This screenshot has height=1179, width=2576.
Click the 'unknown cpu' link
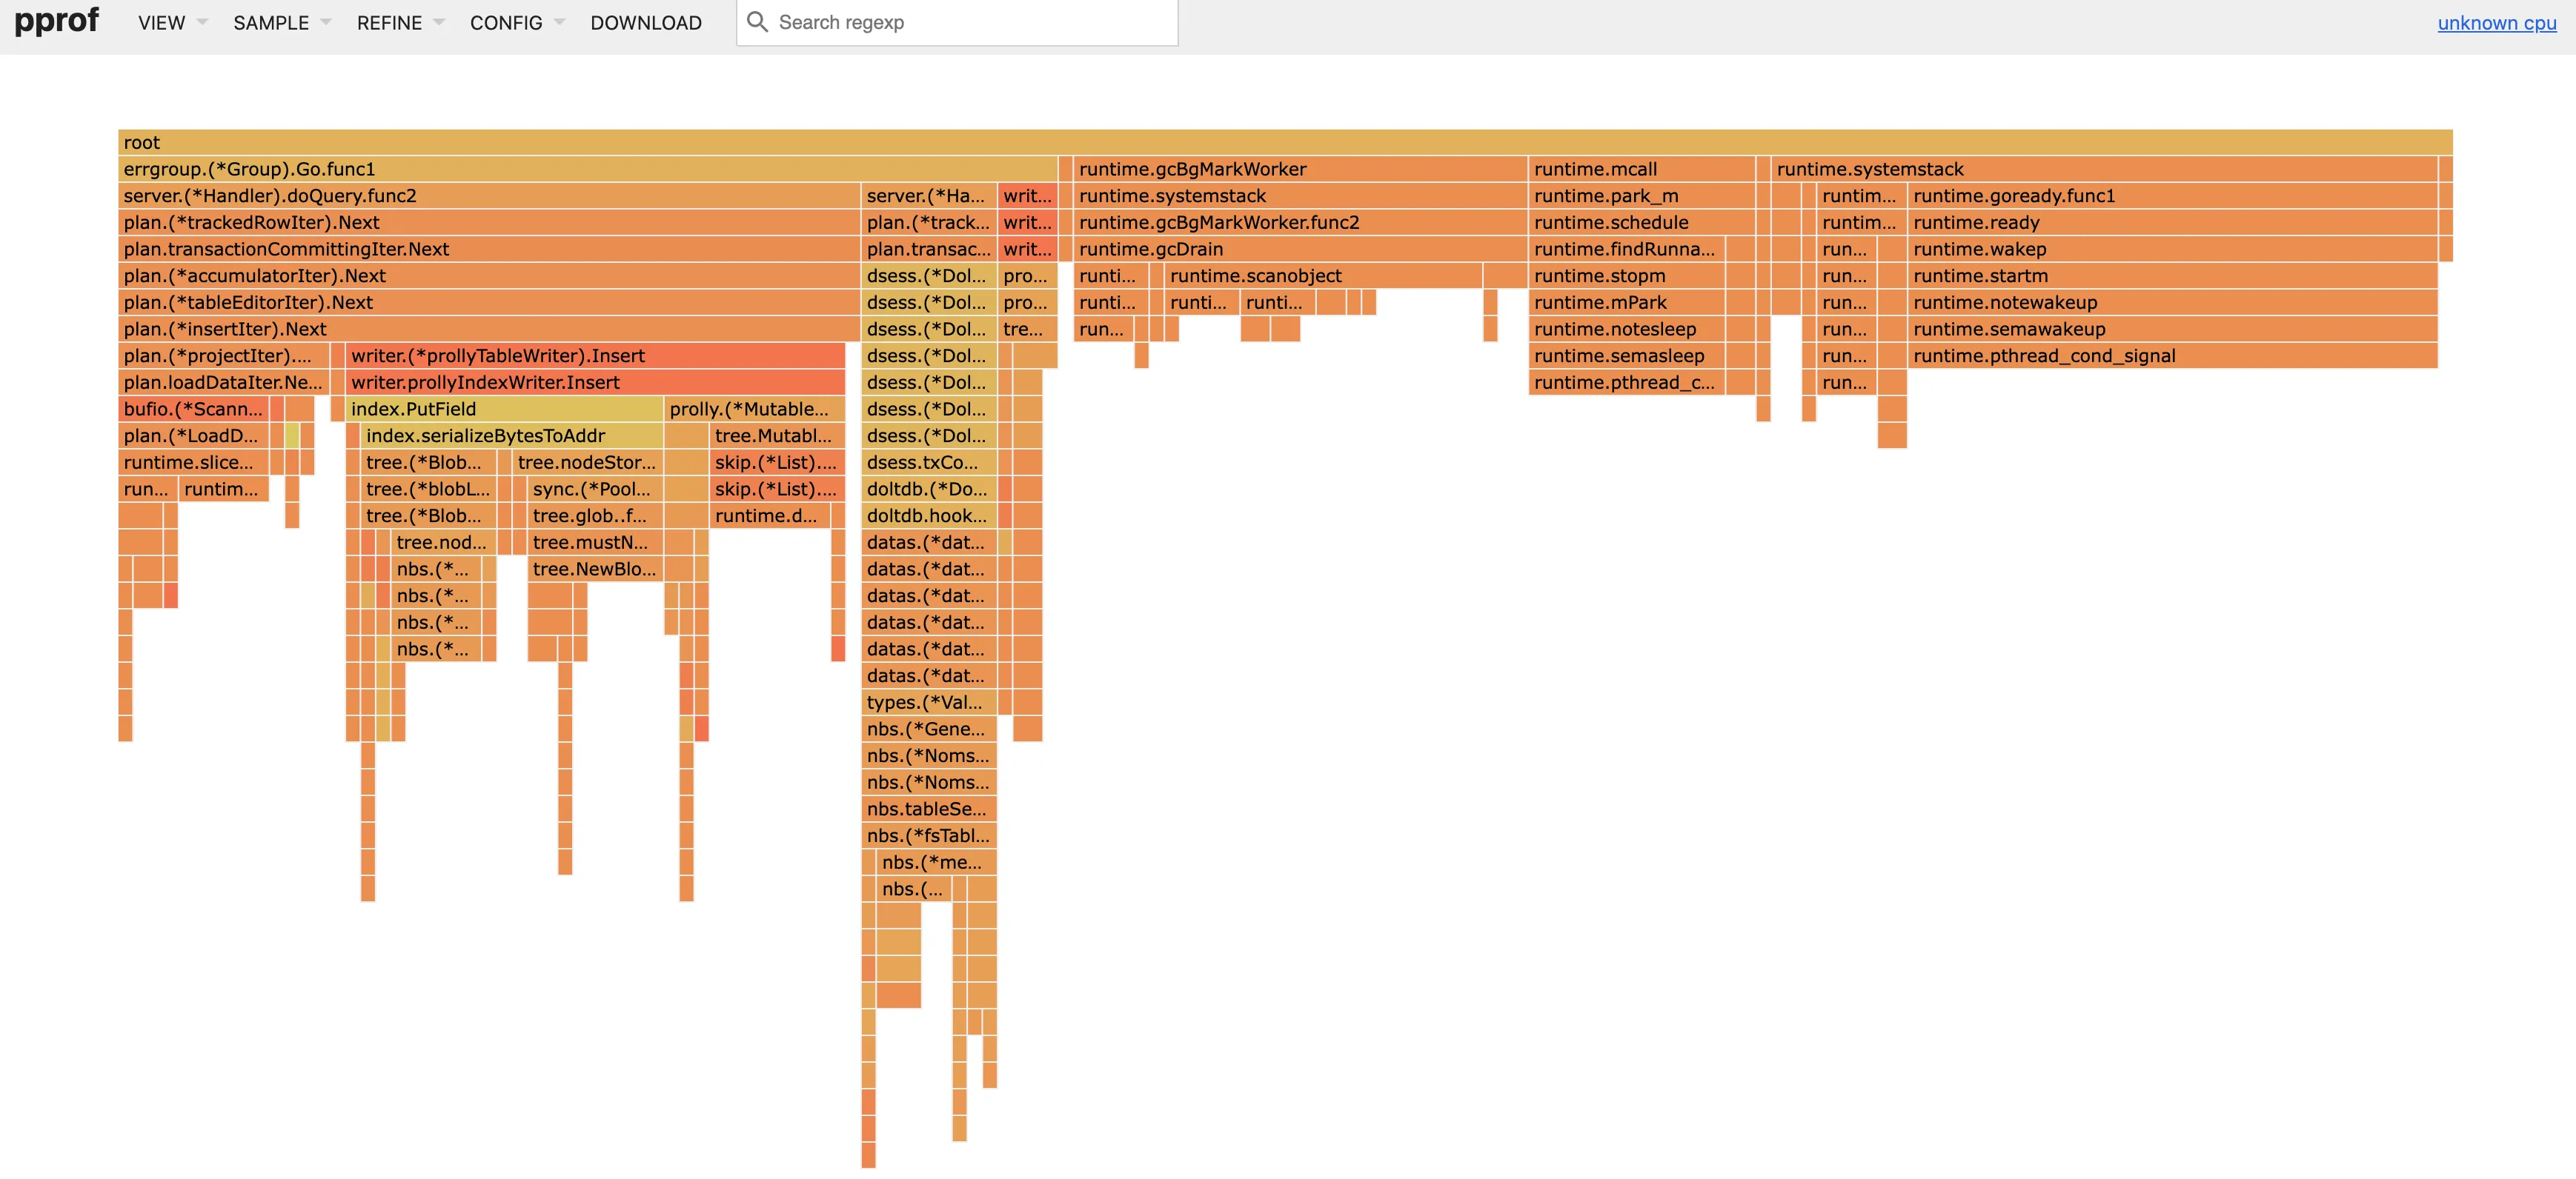coord(2495,23)
